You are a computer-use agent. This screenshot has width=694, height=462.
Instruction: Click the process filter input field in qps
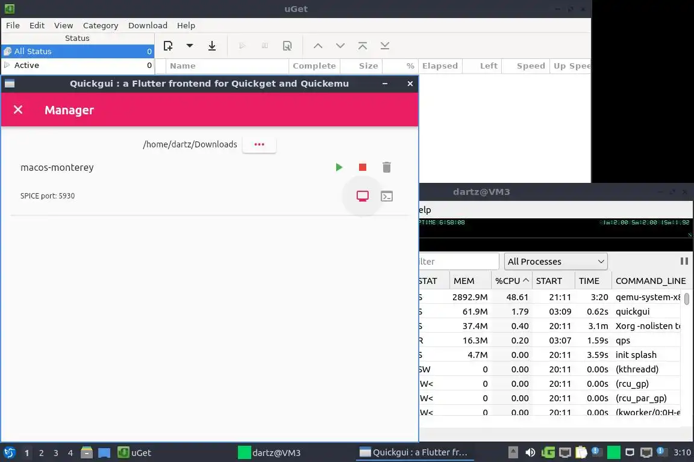pyautogui.click(x=459, y=261)
